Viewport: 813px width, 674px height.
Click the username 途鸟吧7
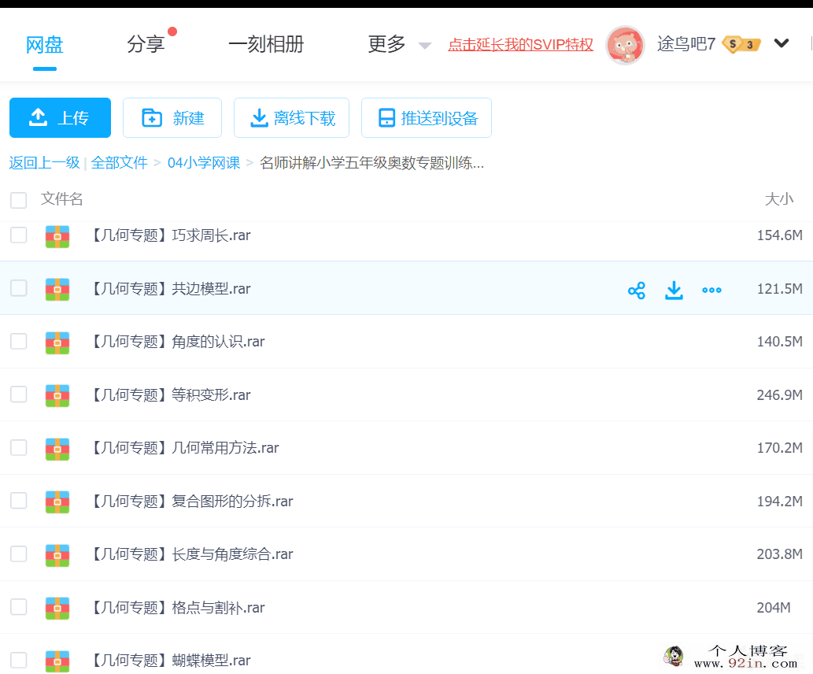tap(686, 44)
